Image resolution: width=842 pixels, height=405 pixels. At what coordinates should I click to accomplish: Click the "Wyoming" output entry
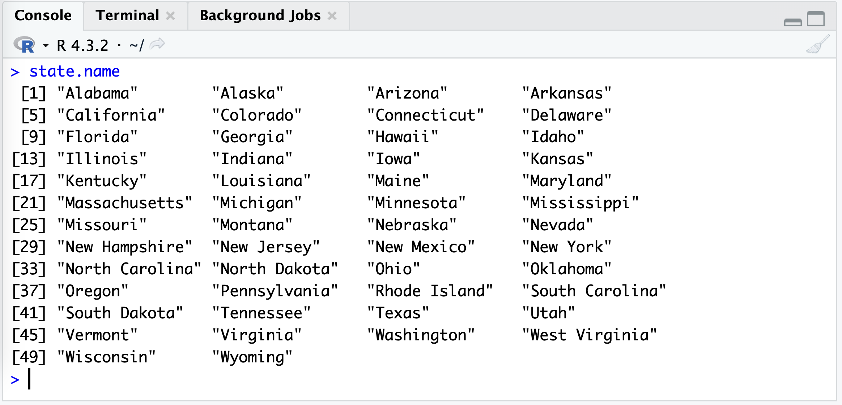[252, 357]
